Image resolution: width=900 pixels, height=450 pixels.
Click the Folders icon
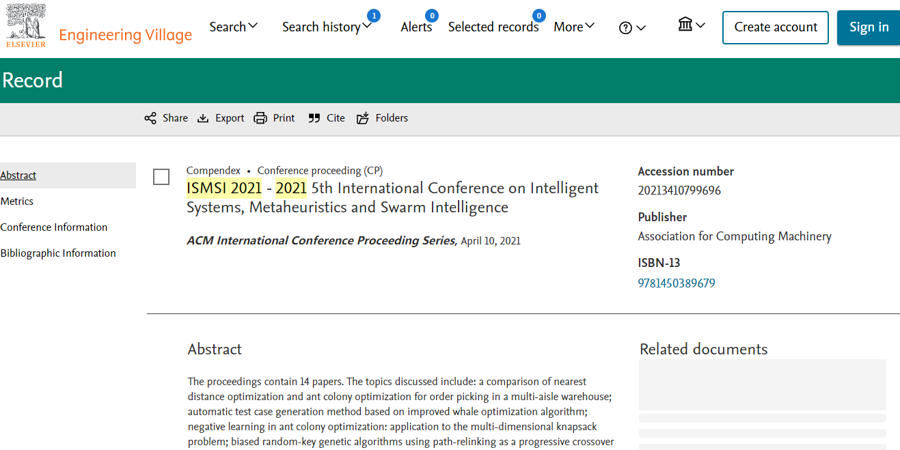coord(363,118)
